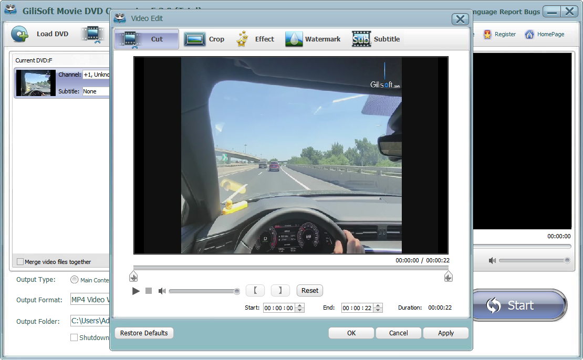Increase End time with up arrow

tap(378, 305)
